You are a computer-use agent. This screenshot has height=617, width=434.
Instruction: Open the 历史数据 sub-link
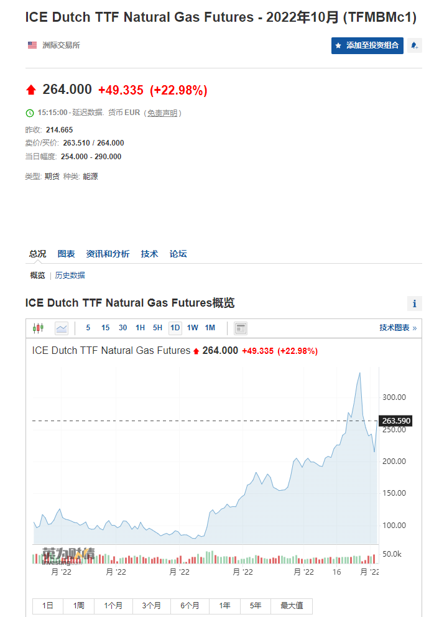[70, 276]
